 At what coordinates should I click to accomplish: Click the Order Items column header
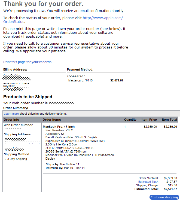pyautogui.click(x=52, y=120)
